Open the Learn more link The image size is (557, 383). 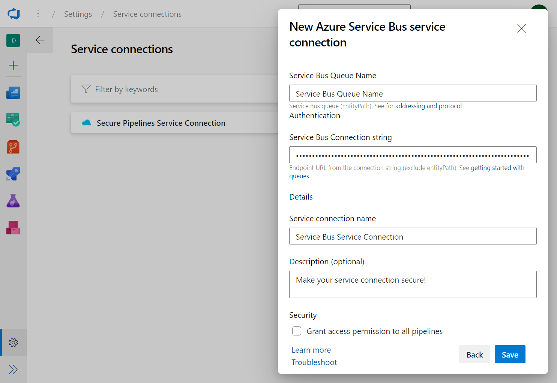(x=311, y=350)
